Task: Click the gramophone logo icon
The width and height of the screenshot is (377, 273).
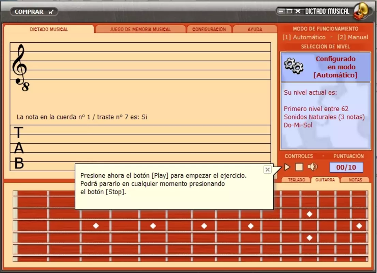Action: (361, 11)
